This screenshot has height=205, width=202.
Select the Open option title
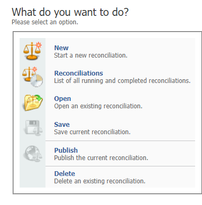coord(62,99)
